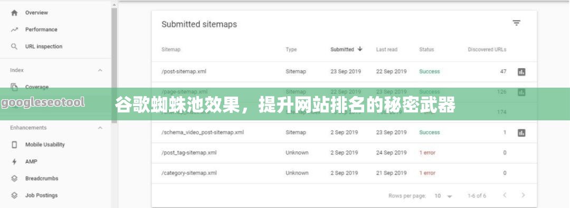Click the Job Postings layers icon
Viewport: 570px width, 208px height.
15,196
